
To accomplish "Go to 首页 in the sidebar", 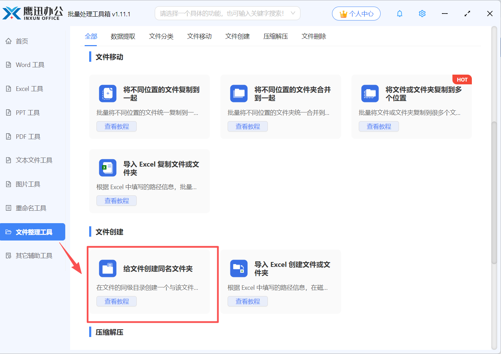I will (x=22, y=41).
